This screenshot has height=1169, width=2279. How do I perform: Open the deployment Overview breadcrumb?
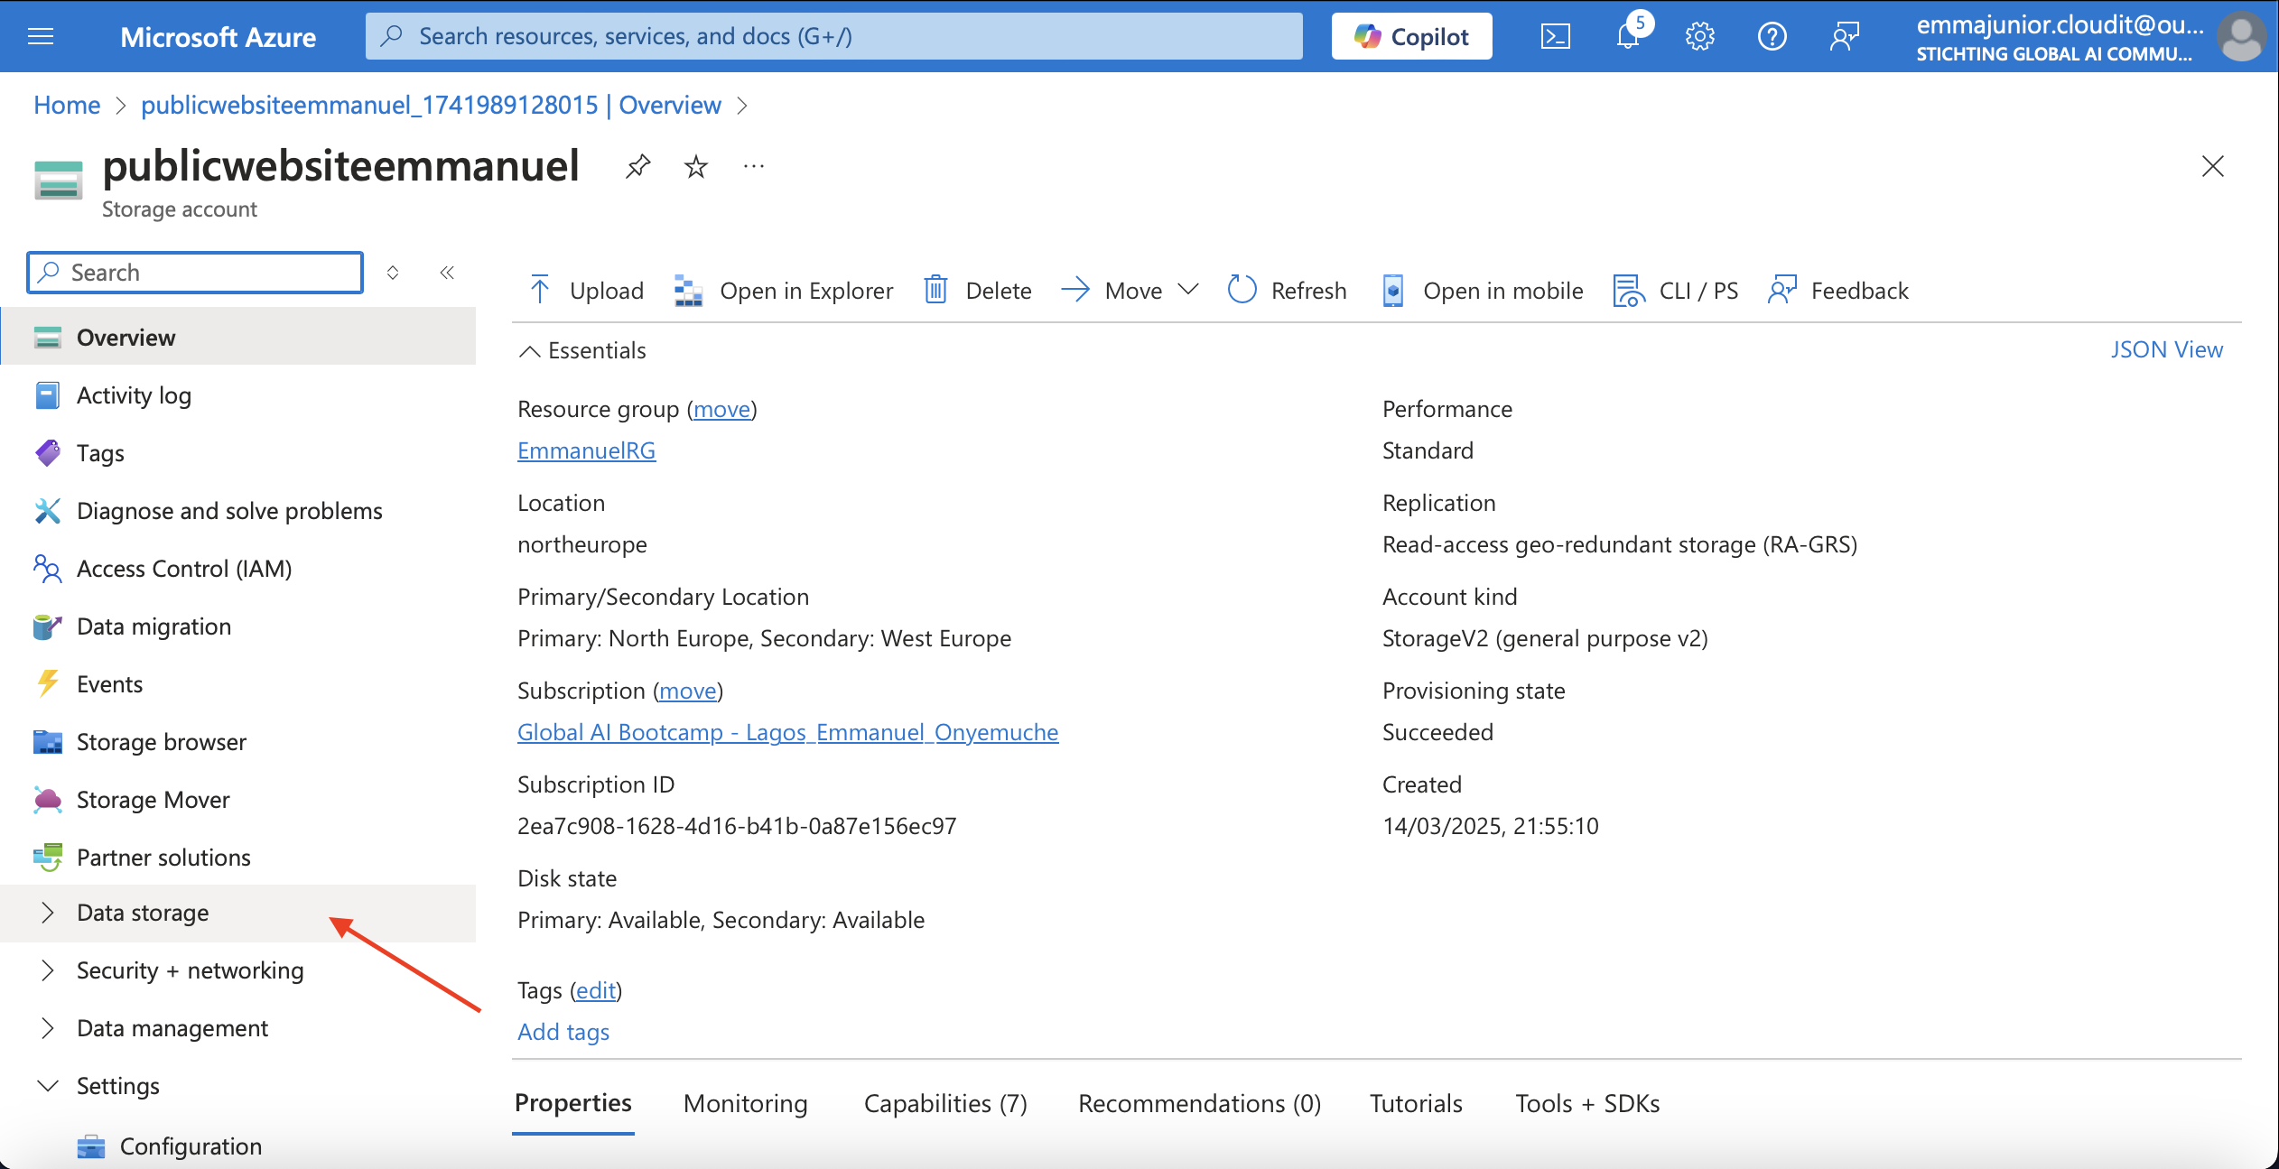[431, 105]
